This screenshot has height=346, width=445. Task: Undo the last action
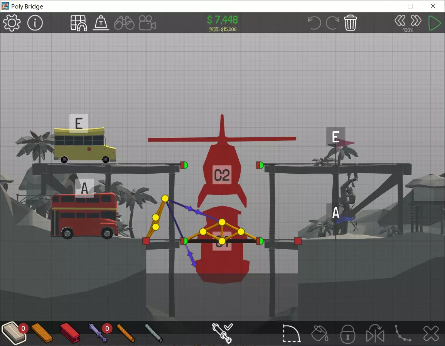[x=314, y=23]
